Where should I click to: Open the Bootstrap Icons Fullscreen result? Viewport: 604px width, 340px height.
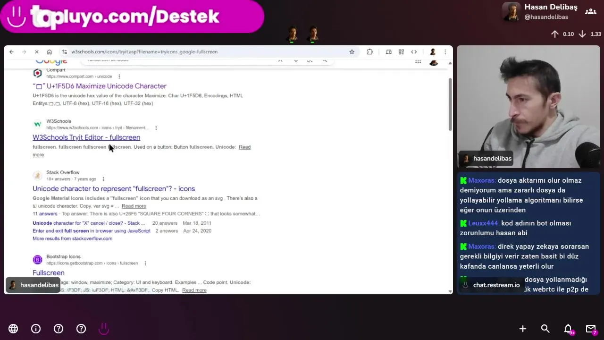point(49,272)
